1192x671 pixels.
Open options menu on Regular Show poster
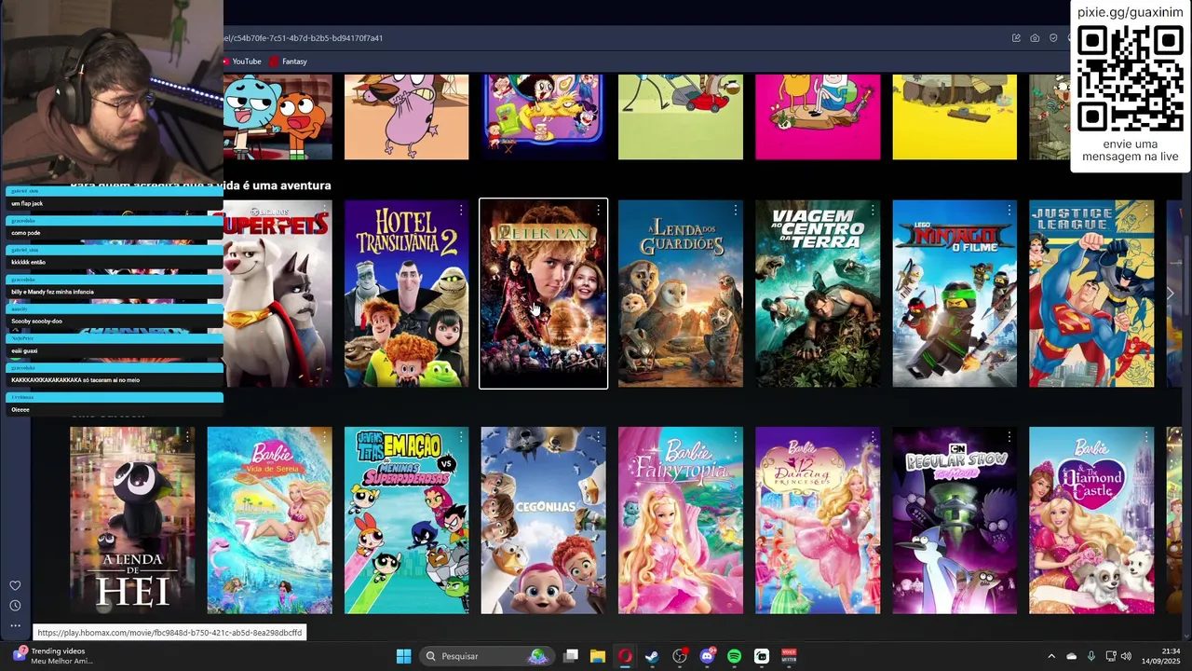point(1009,437)
